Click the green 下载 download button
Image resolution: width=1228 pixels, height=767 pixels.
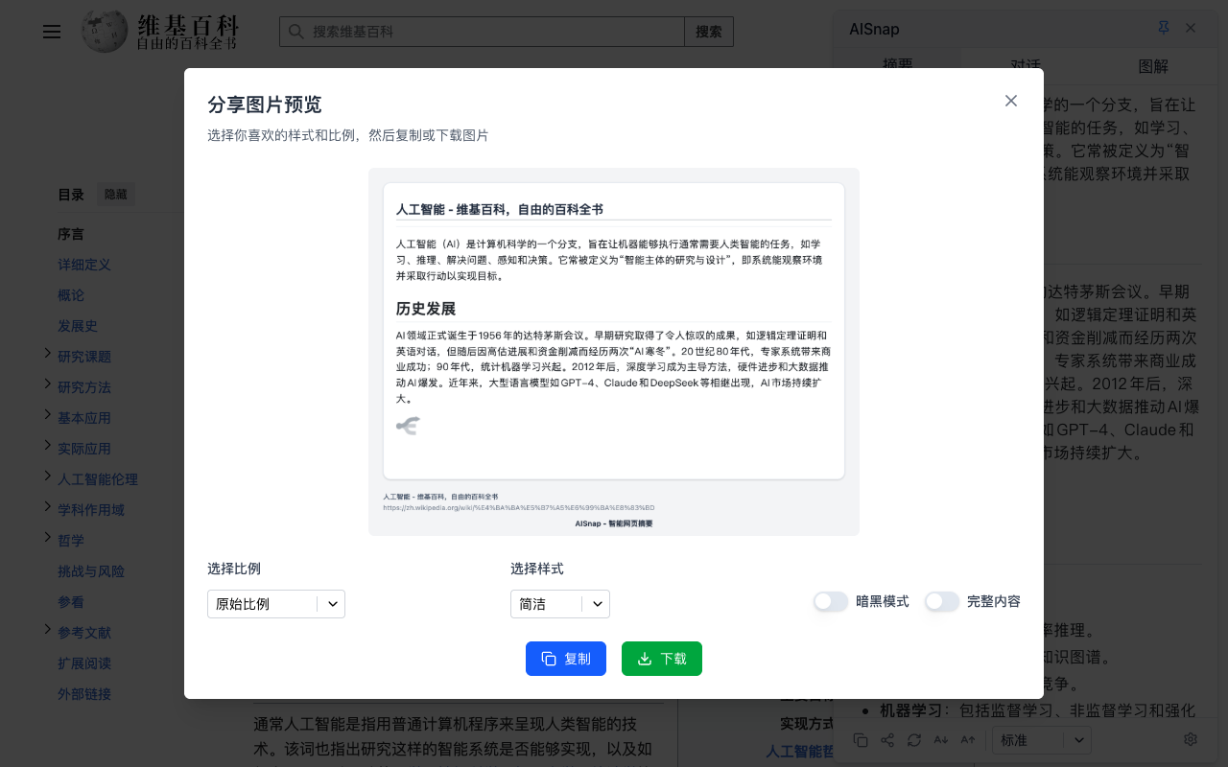click(662, 659)
